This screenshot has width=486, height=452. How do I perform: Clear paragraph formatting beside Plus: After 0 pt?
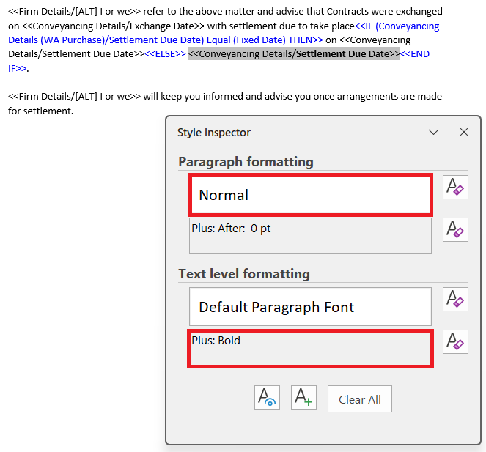click(455, 229)
